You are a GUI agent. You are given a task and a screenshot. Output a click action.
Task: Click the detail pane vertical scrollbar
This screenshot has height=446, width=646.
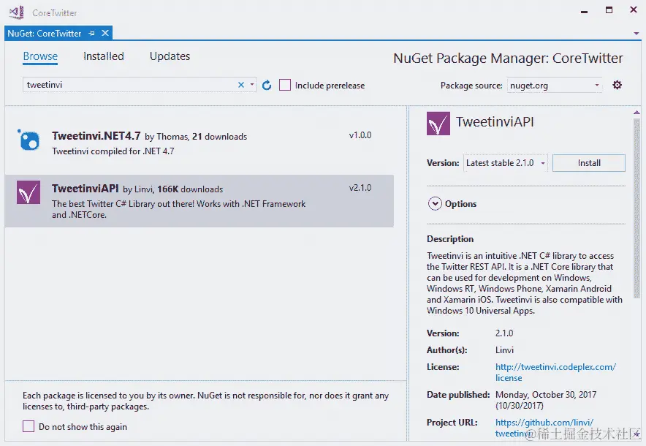tap(636, 208)
